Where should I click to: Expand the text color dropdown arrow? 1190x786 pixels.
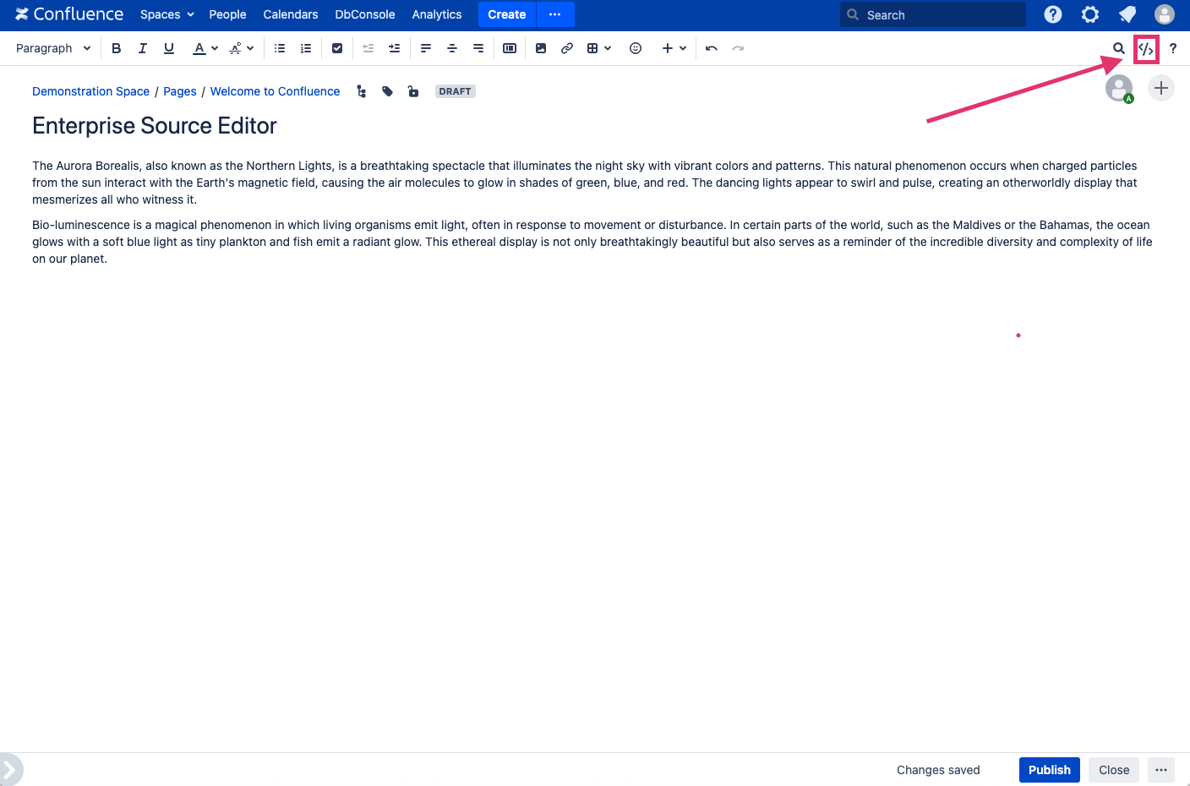click(214, 48)
